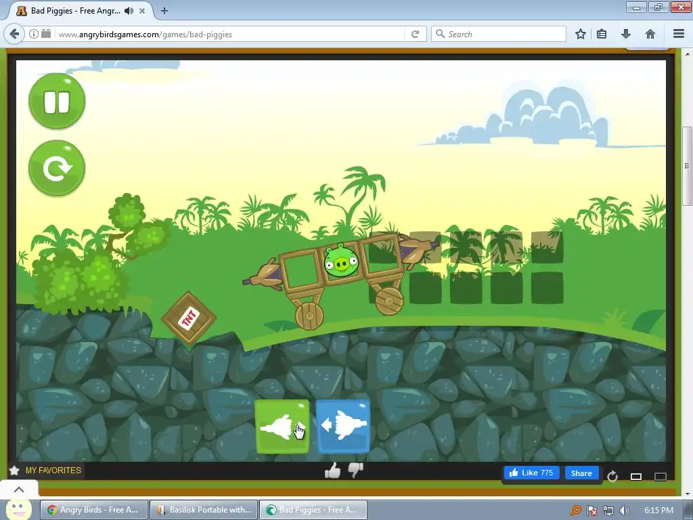
Task: Click the angrybirdsgames.com URL field
Action: 230,34
